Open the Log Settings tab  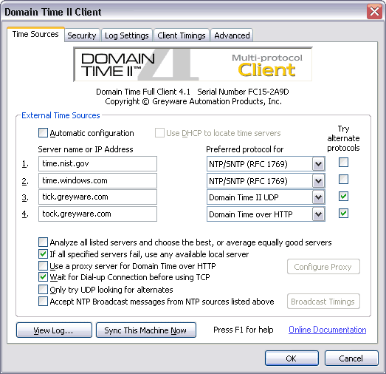[x=127, y=35]
